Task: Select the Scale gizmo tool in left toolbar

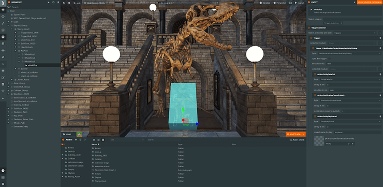Action: point(3,23)
